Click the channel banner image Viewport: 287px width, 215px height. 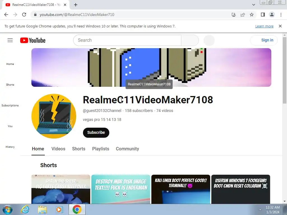[151, 67]
